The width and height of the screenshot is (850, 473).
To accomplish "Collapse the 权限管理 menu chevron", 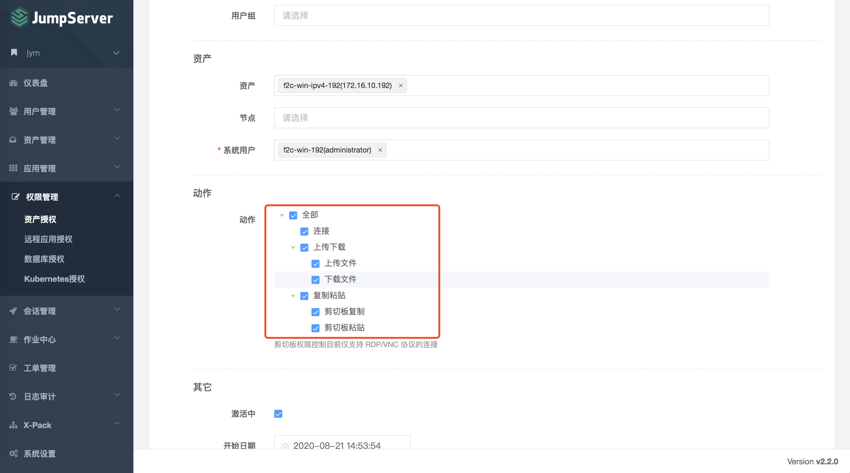I will click(117, 196).
